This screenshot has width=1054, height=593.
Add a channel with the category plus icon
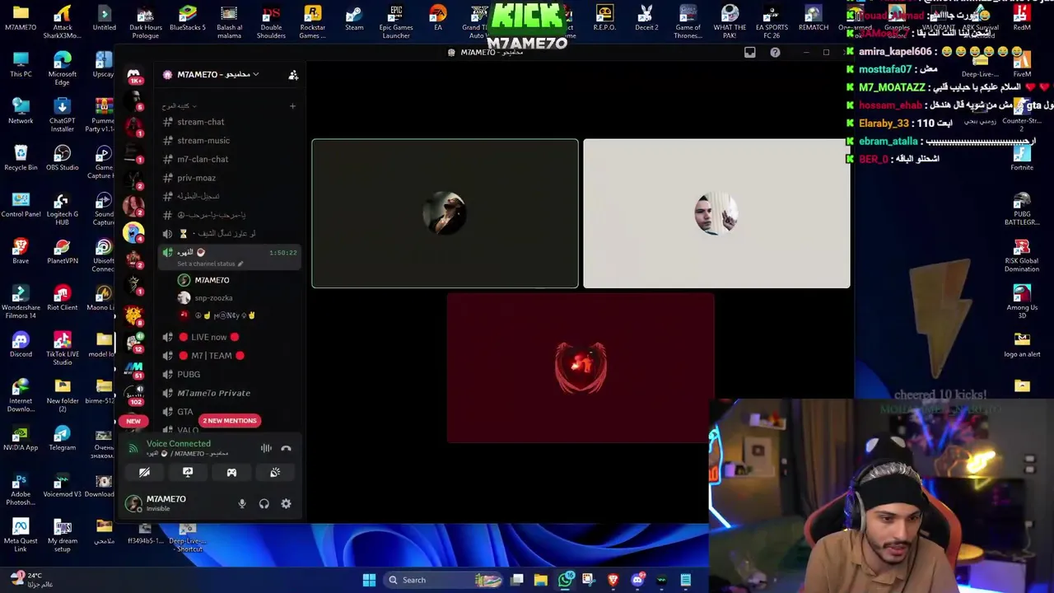point(292,106)
